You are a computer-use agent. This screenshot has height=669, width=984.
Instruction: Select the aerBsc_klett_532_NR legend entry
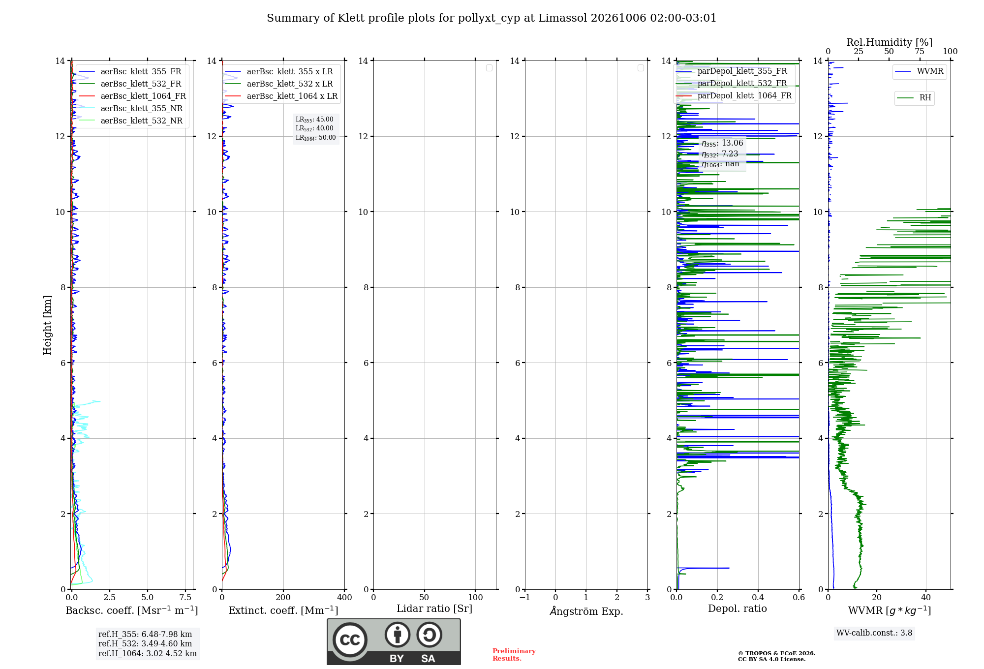pos(131,121)
